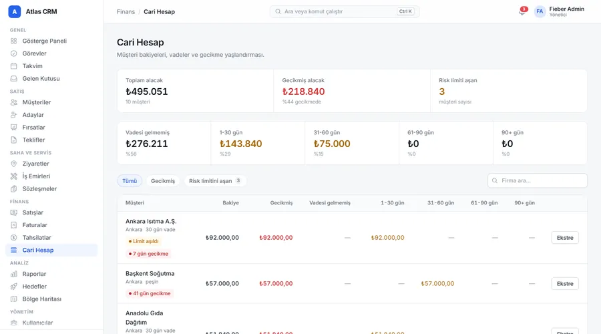This screenshot has width=601, height=334.
Task: Open Takvim from the sidebar
Action: 51,66
